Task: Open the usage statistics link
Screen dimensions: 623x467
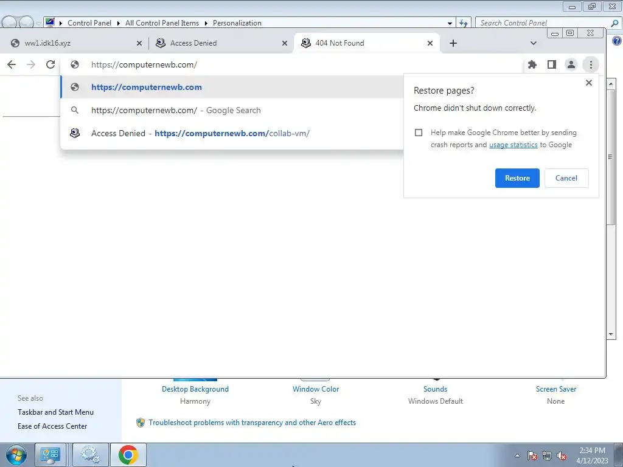Action: pyautogui.click(x=513, y=145)
